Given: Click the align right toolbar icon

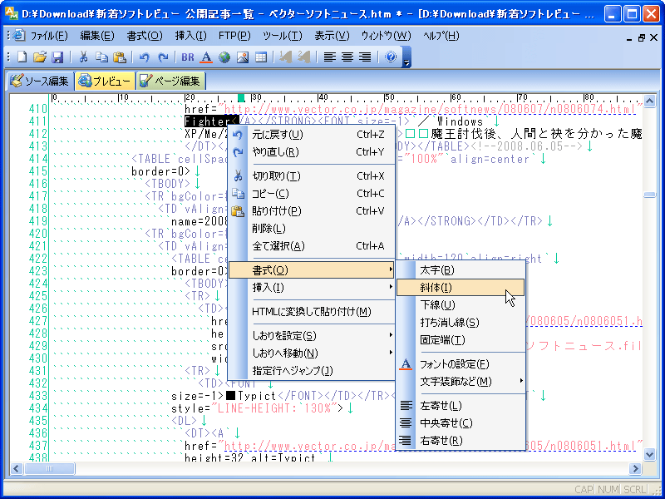Looking at the screenshot, I should click(x=365, y=57).
